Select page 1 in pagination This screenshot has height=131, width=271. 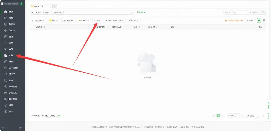point(218,116)
